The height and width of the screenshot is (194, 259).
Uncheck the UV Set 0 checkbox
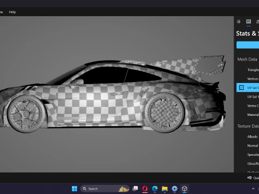click(x=241, y=88)
